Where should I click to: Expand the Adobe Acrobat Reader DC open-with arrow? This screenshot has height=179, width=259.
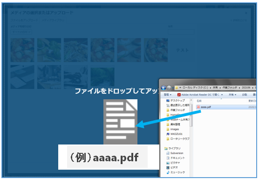(222, 95)
